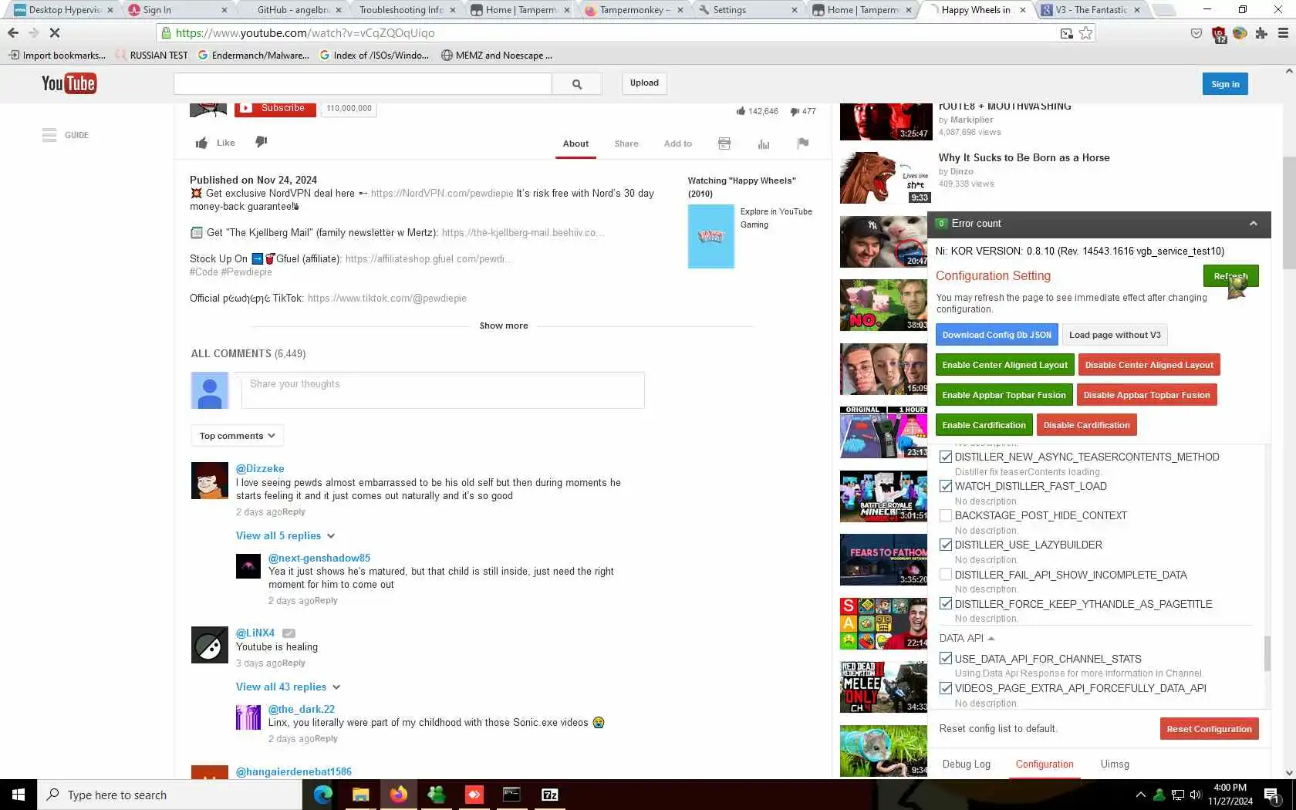
Task: Enable BACKSTAGE_POST_HIDE_CONTEXT checkbox
Action: (x=946, y=515)
